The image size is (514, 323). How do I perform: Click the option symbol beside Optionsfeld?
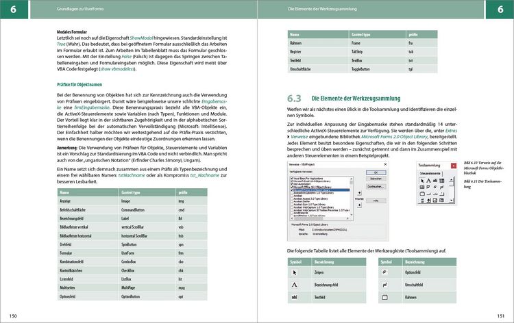click(x=385, y=272)
